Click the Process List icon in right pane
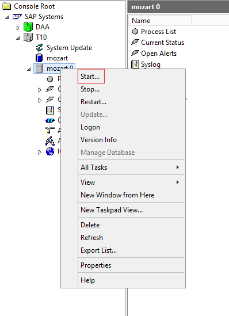 tap(135, 32)
